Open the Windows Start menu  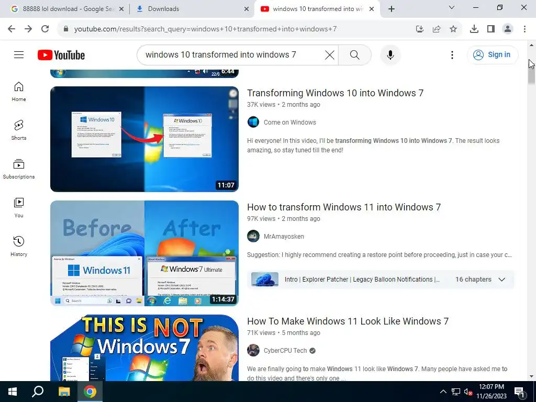(13, 392)
